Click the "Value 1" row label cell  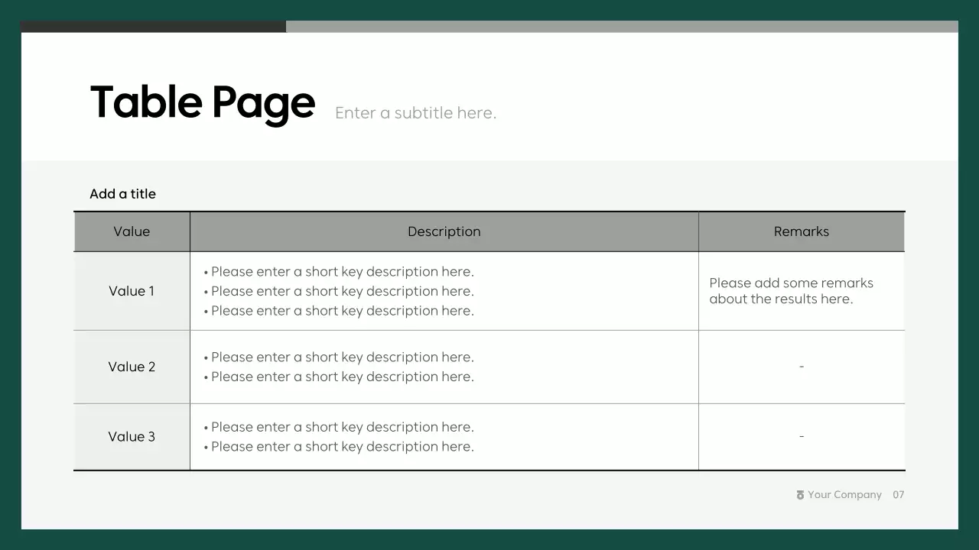pyautogui.click(x=132, y=291)
